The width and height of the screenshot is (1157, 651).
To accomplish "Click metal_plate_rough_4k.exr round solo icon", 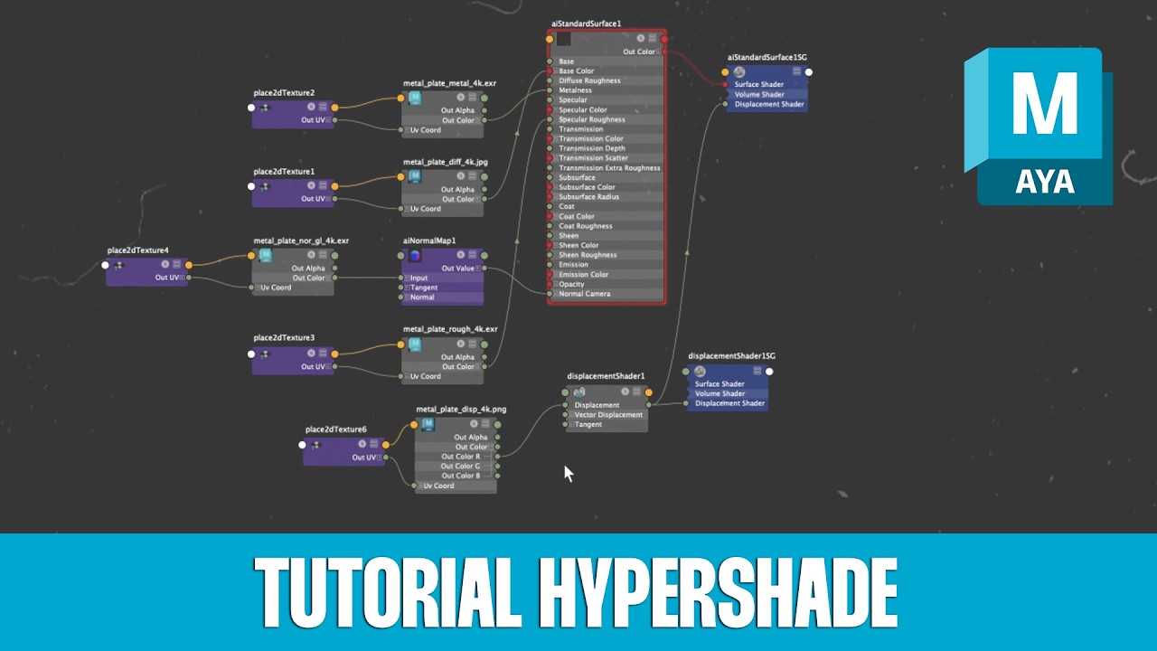I will [x=460, y=344].
